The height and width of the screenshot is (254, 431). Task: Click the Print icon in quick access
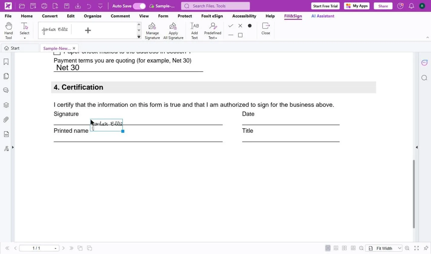(x=44, y=6)
